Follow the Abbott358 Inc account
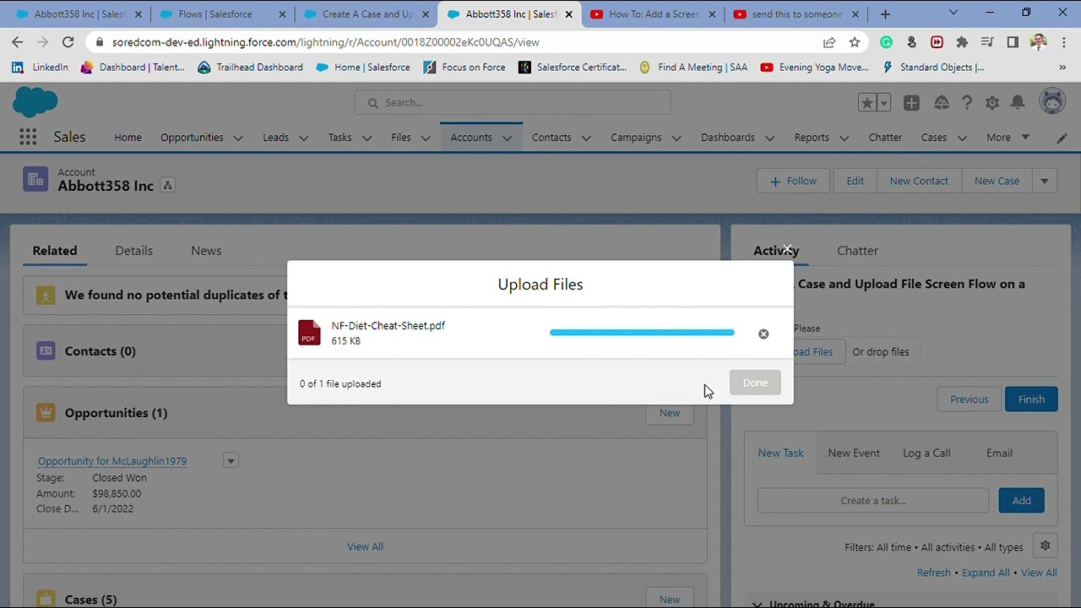 point(793,181)
